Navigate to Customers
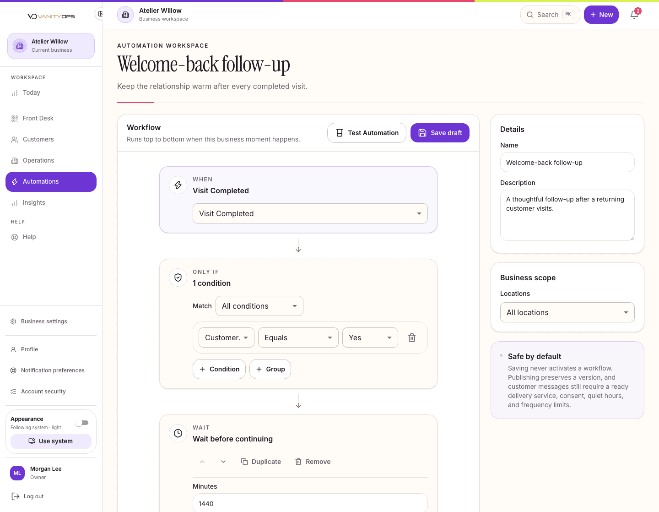659x512 pixels. tap(51, 139)
